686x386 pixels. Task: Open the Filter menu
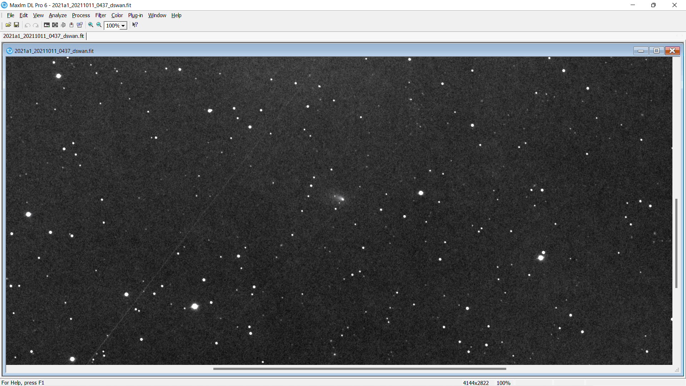(x=101, y=15)
